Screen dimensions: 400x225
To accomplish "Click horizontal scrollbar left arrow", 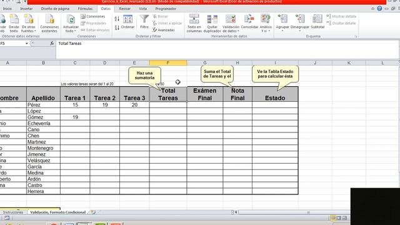I will (x=236, y=212).
